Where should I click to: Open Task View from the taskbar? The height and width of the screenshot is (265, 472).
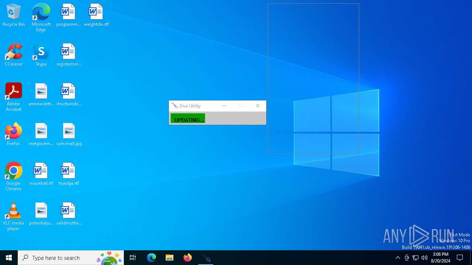[x=133, y=258]
